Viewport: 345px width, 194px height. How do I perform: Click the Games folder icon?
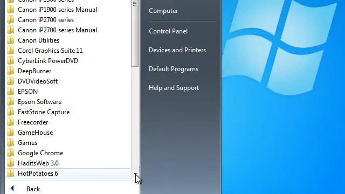coord(10,142)
